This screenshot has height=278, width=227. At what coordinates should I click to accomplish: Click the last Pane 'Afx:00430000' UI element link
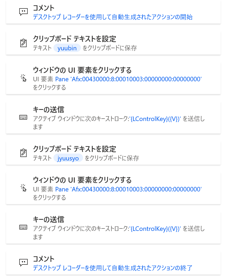(x=128, y=189)
